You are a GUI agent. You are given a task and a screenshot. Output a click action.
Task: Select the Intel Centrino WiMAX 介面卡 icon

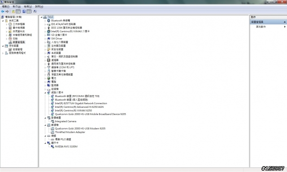tap(49, 31)
